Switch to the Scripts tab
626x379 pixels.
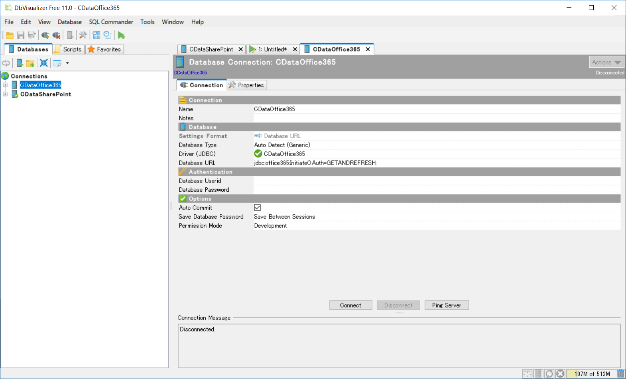click(x=68, y=49)
